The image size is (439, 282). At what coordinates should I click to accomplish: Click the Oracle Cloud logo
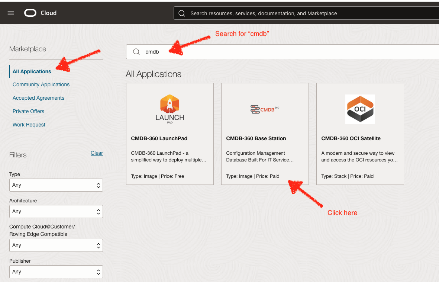(30, 13)
